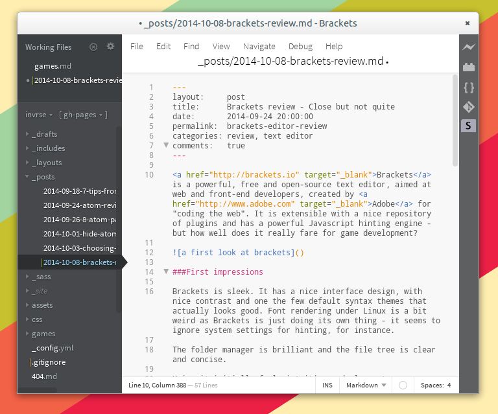Click the editor file path title
This screenshot has width=498, height=414.
click(290, 61)
